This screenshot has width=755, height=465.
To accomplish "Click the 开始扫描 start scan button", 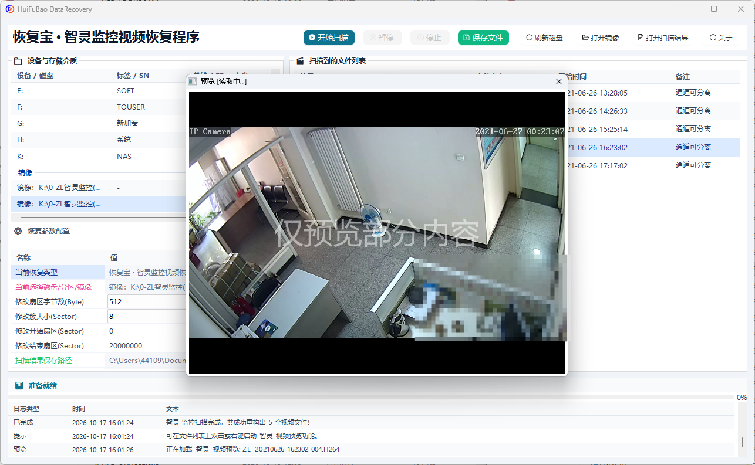I will point(329,38).
